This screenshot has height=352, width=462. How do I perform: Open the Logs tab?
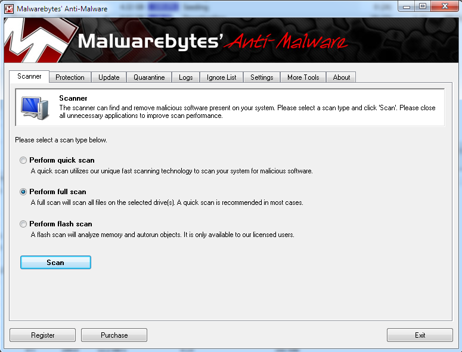[185, 77]
